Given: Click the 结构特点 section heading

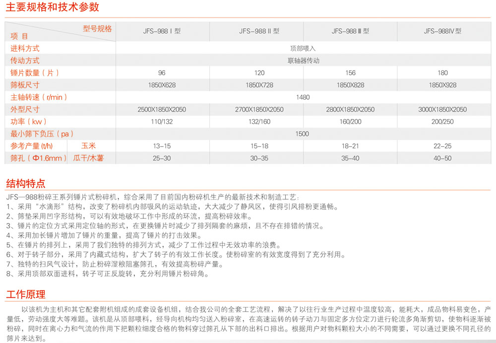Looking at the screenshot, I should point(26,184).
